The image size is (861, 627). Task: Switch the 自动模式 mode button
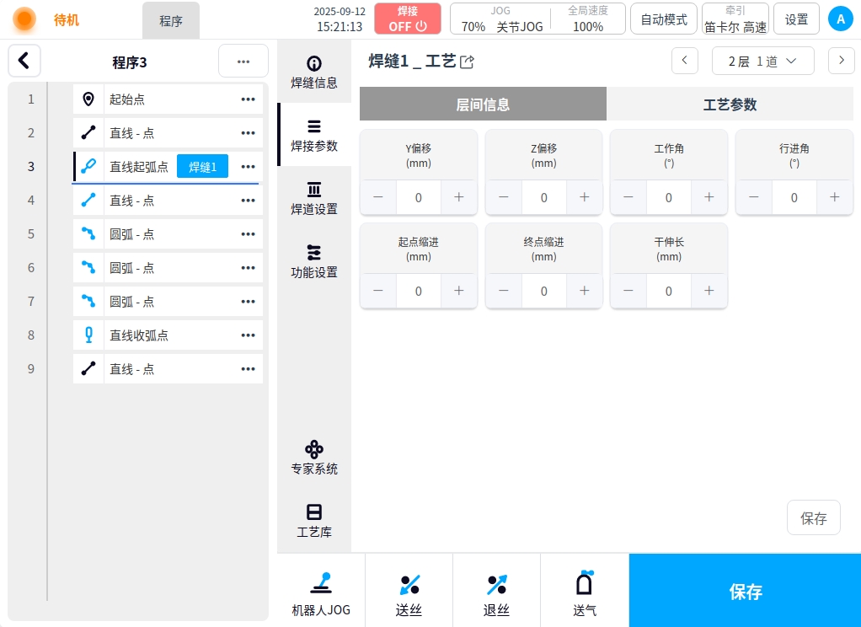click(664, 19)
